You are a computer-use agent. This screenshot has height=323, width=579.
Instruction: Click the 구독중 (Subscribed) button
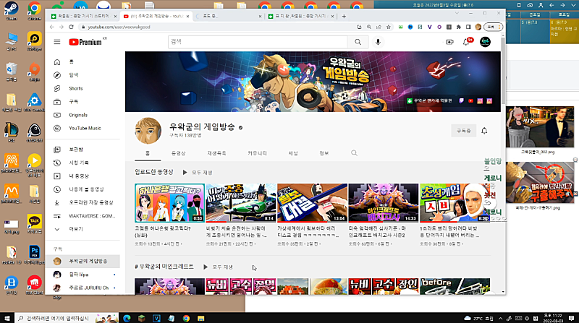pyautogui.click(x=463, y=131)
